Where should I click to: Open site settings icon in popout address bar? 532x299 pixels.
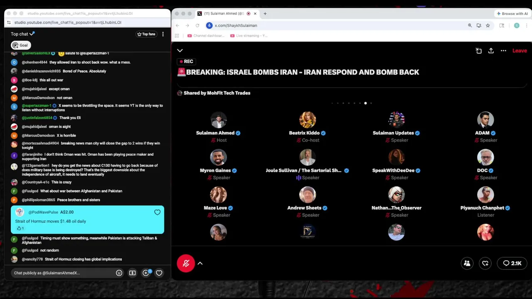coord(9,22)
